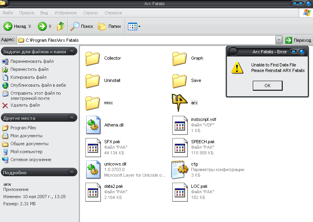Viewport: 313px width, 222px height.
Task: Collapse the Другие места panel
Action: [72, 118]
